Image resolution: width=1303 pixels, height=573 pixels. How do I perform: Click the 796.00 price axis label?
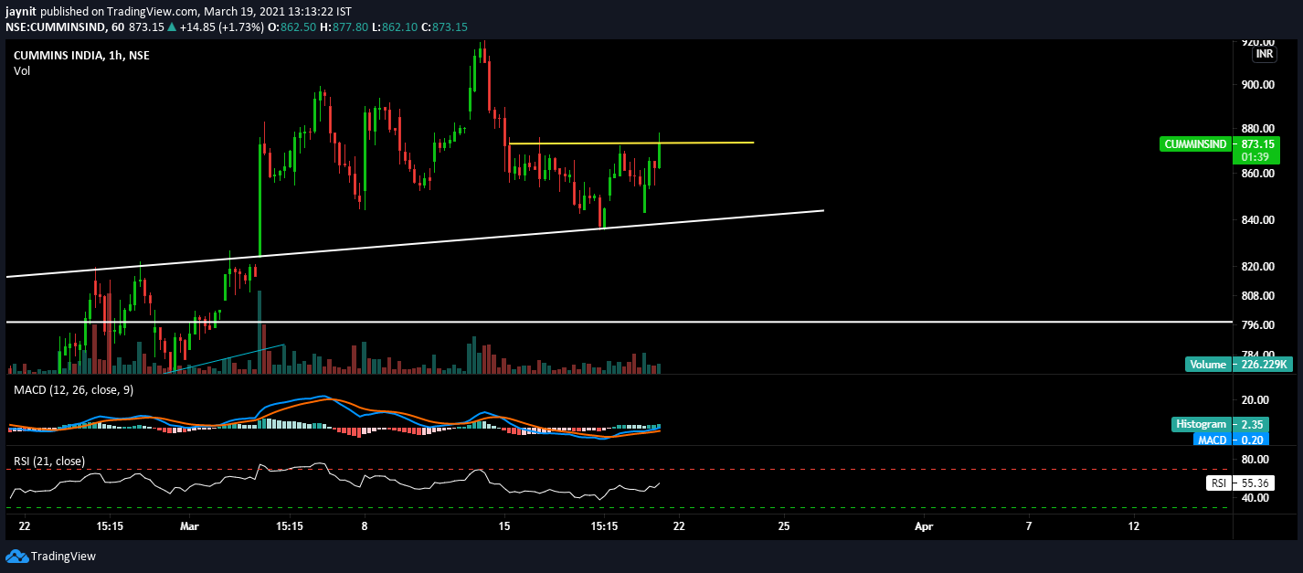[x=1258, y=325]
